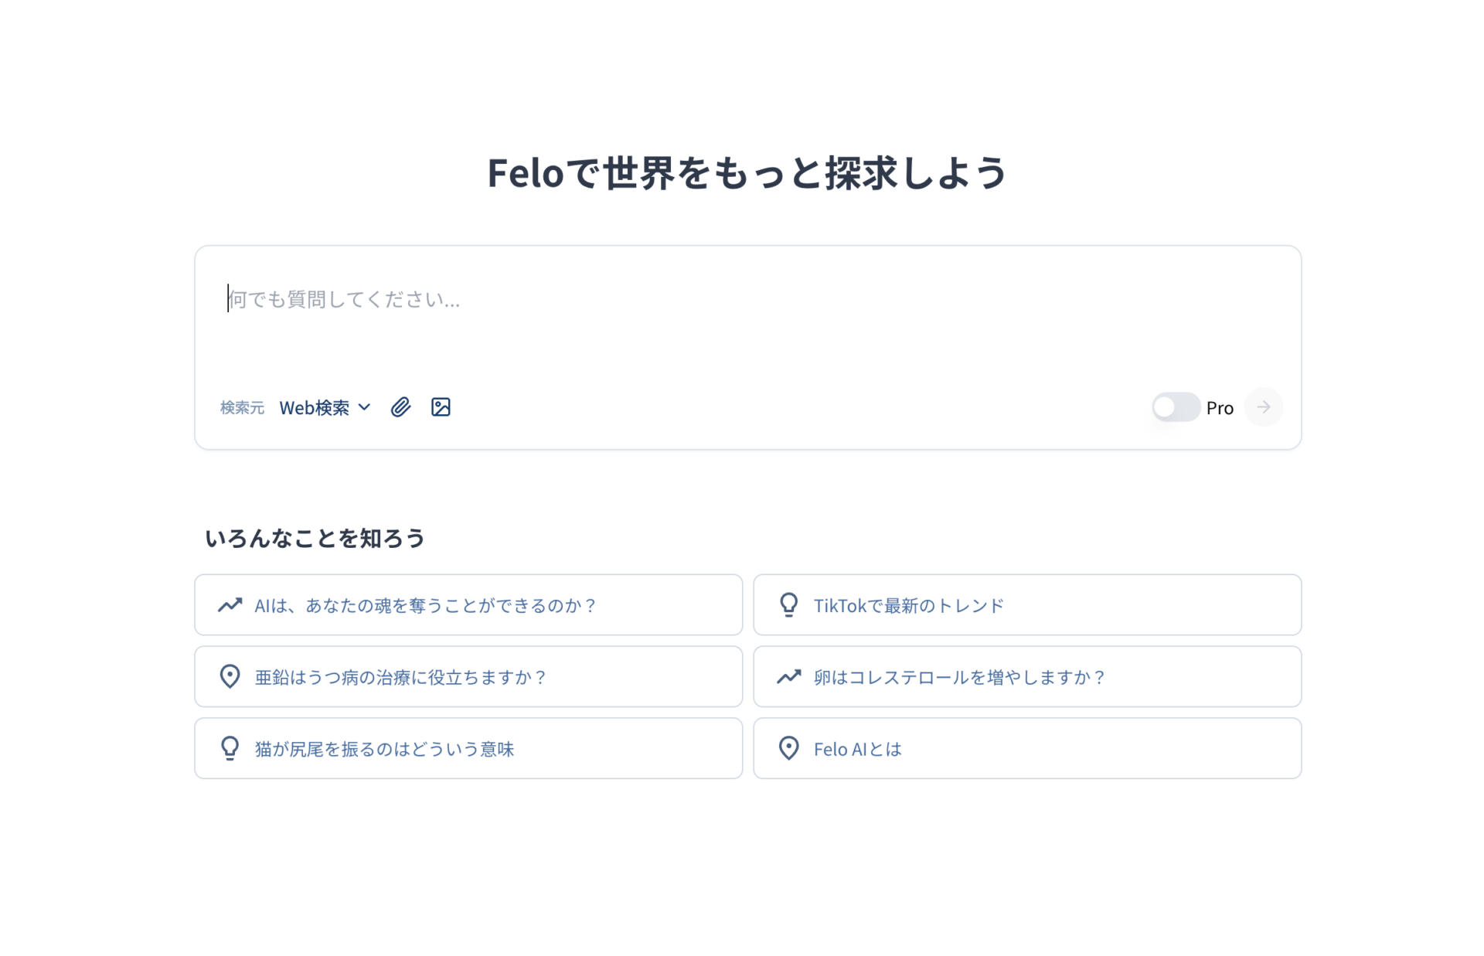The image size is (1484, 956).
Task: Click the image upload icon
Action: pos(441,407)
